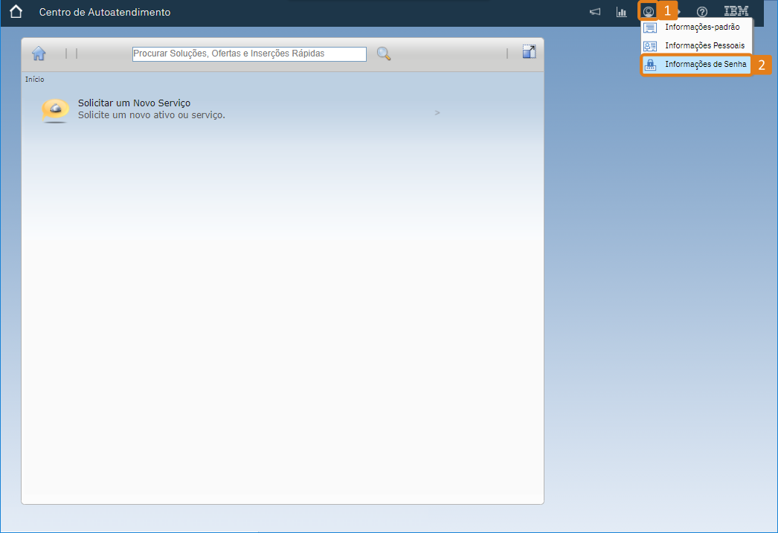Image resolution: width=778 pixels, height=533 pixels.
Task: Click the user profile icon in header
Action: pyautogui.click(x=649, y=12)
